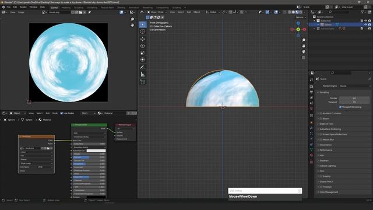This screenshot has height=210, width=373.
Task: Toggle Collection visibility eye in outliner
Action: (365, 21)
